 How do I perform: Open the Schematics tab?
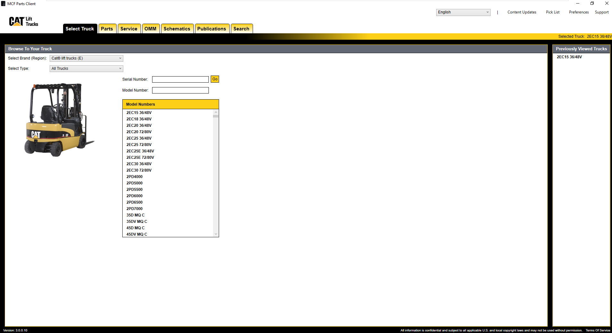click(177, 28)
